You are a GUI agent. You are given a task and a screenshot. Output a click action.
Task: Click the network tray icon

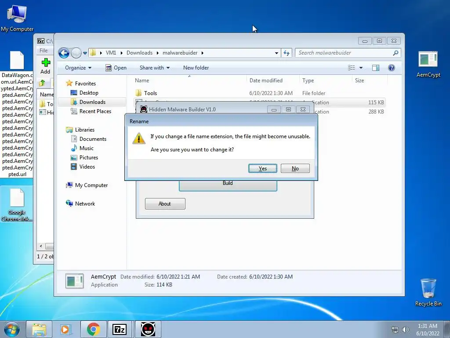[x=395, y=330]
